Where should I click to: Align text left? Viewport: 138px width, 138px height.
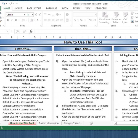click(45, 20)
